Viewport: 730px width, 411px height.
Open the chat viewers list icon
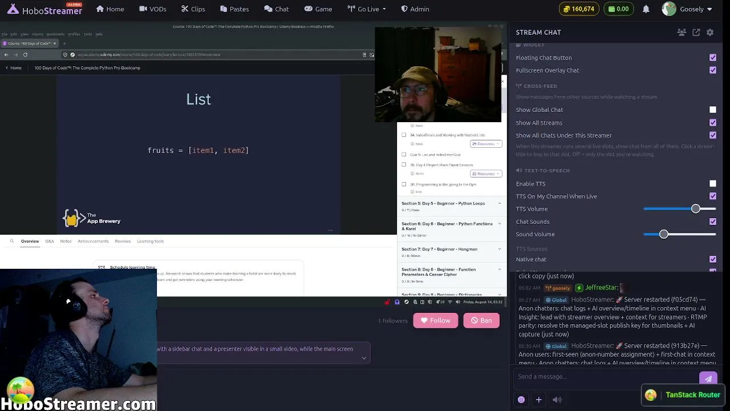(x=682, y=33)
